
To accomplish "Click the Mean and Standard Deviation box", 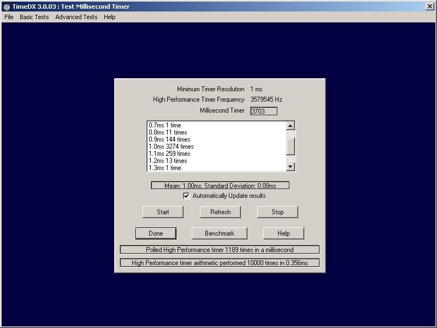I will pyautogui.click(x=220, y=185).
